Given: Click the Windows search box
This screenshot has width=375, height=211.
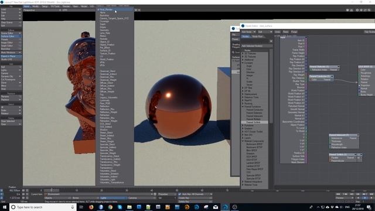Looking at the screenshot, I should (43, 207).
